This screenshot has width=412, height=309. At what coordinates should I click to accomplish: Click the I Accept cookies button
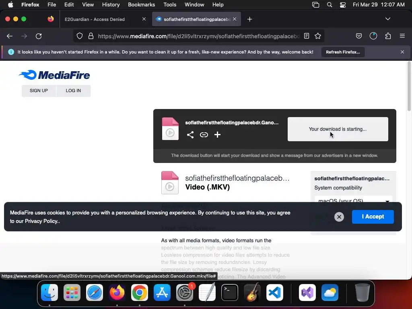pos(373,217)
